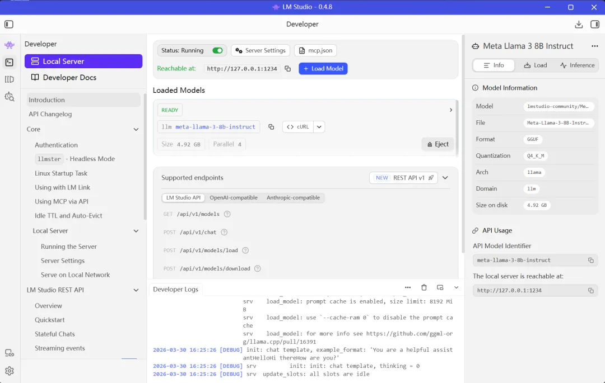Open the Discover model search icon in left rail
Image resolution: width=605 pixels, height=383 pixels.
[10, 97]
